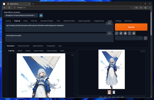
Task: Switch to Dataset Tag Editor tab
Action: coord(84,21)
